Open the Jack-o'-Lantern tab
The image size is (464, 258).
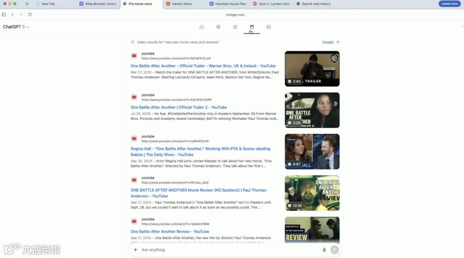point(271,4)
